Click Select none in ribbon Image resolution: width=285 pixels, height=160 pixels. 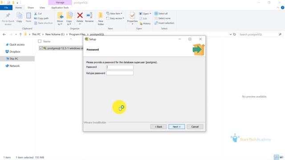point(163,18)
